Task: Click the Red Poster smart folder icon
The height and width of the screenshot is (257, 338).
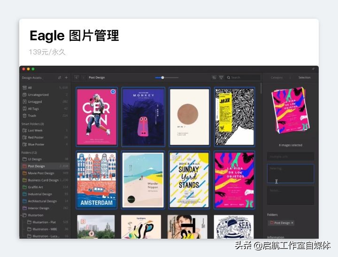Action: click(24, 137)
